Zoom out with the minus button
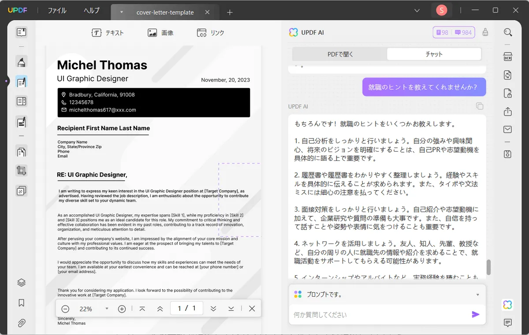This screenshot has height=335, width=529. 65,309
